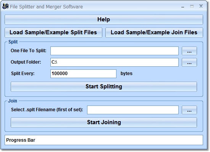
Task: Open the Help button
Action: 104,20
